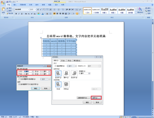The height and width of the screenshot is (118, 154).
Task: Click the Clear Formatting eraser icon
Action: coord(44,9)
